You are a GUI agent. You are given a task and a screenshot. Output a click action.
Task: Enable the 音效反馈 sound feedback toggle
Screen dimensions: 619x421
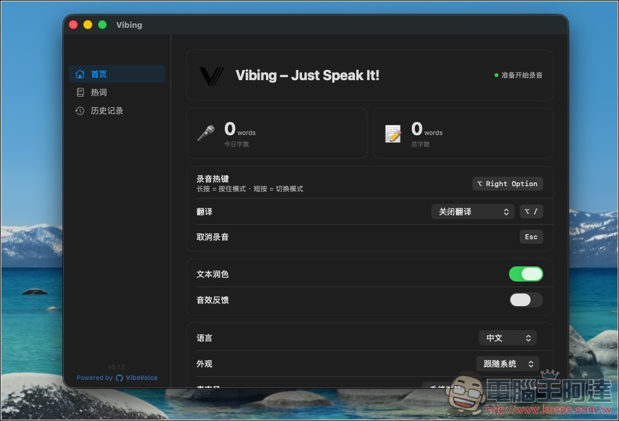tap(526, 300)
